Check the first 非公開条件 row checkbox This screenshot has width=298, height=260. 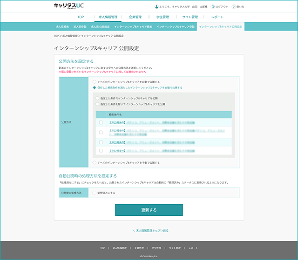click(101, 122)
